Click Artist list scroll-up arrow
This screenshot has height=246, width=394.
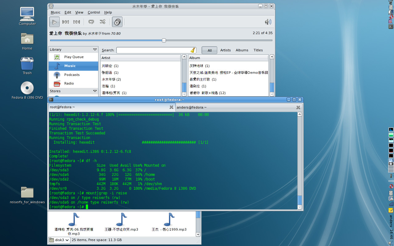click(184, 57)
